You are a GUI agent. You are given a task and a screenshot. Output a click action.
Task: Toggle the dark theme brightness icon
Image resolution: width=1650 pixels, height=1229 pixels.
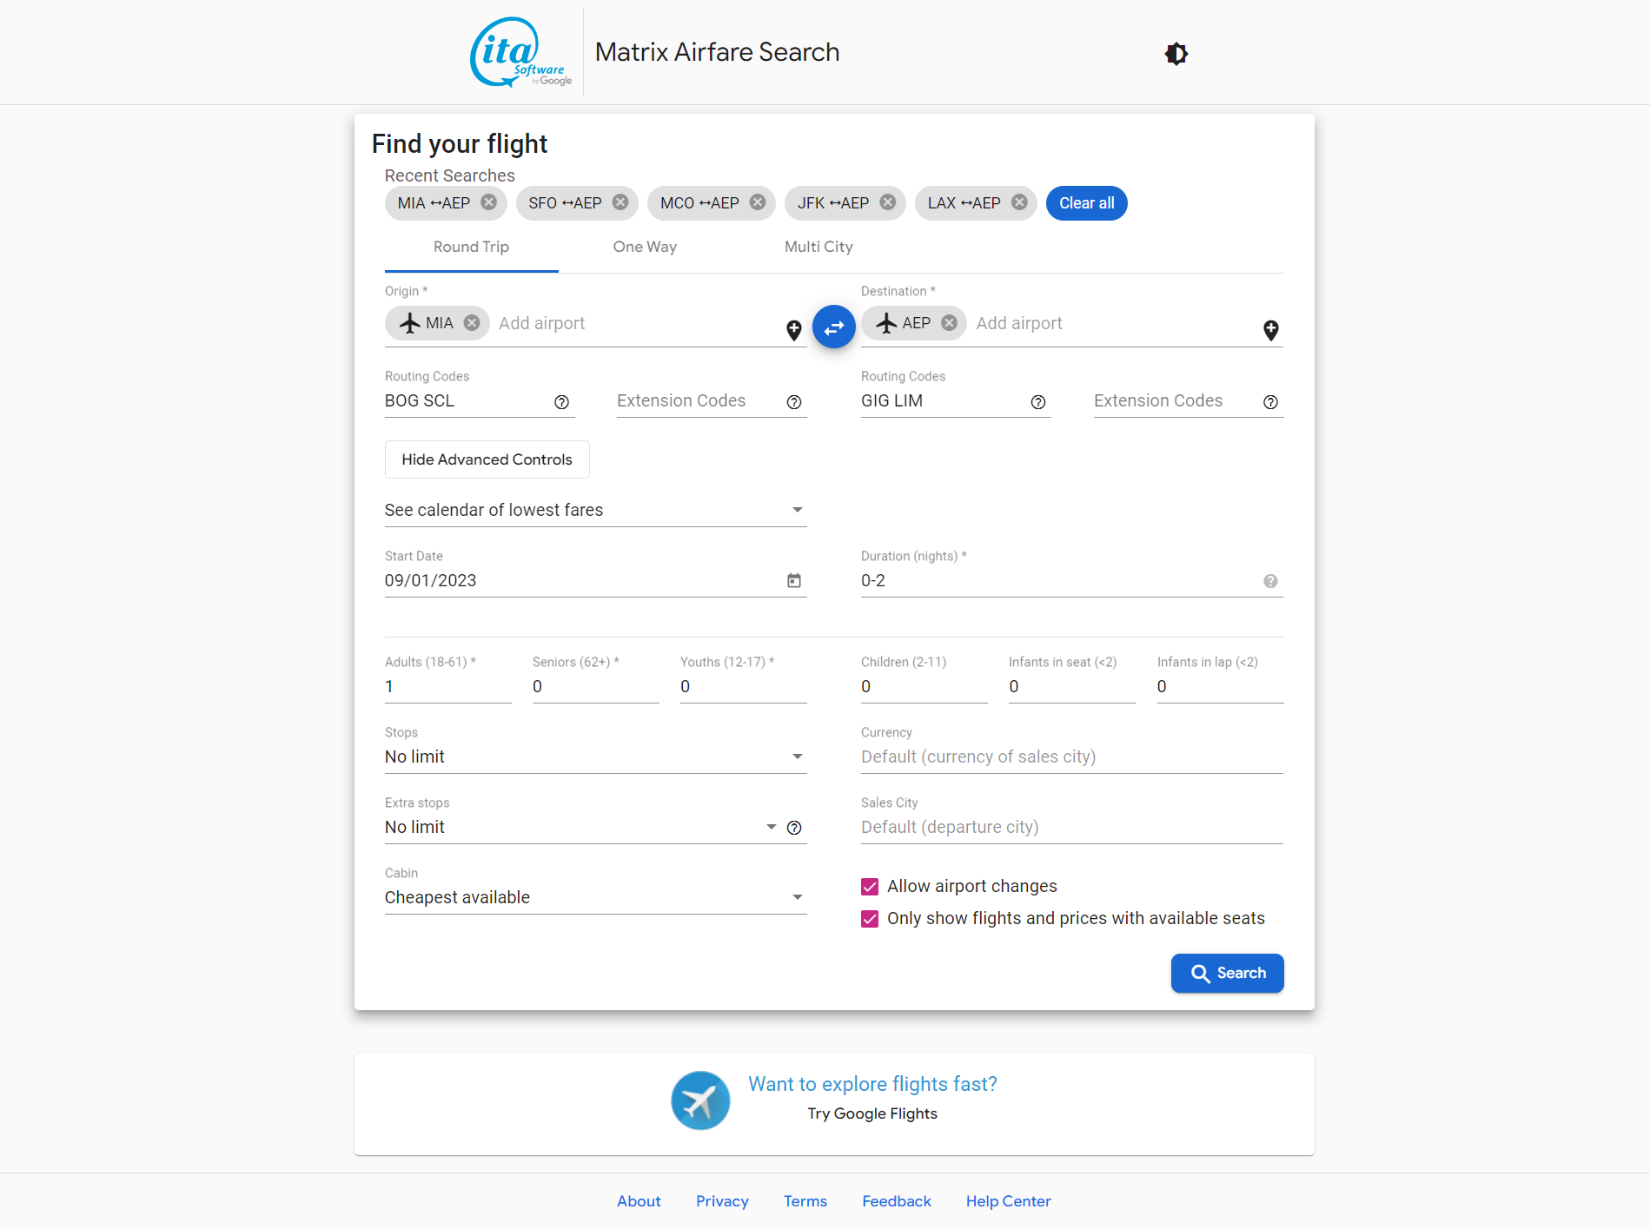click(x=1176, y=54)
